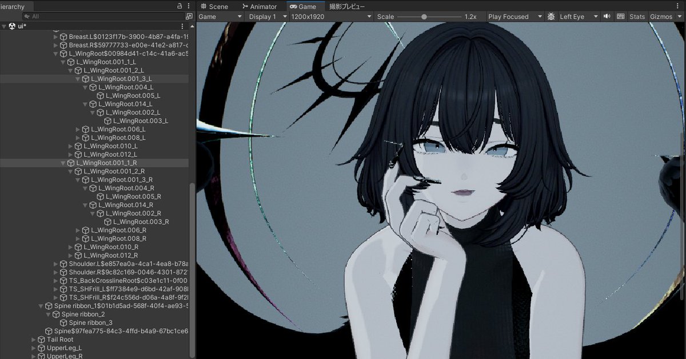Click the cube icon of TS_SHFrill_L
Viewport: 686px width, 359px height.
pos(63,289)
